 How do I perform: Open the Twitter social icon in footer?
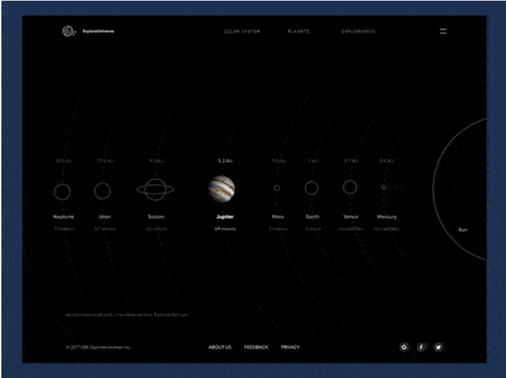439,347
